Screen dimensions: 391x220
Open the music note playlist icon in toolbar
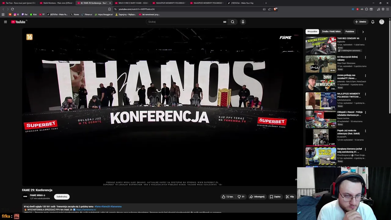point(378,9)
